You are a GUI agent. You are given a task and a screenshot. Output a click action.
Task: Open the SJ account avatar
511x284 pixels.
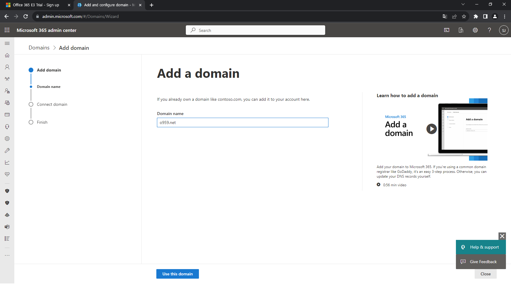click(x=504, y=30)
